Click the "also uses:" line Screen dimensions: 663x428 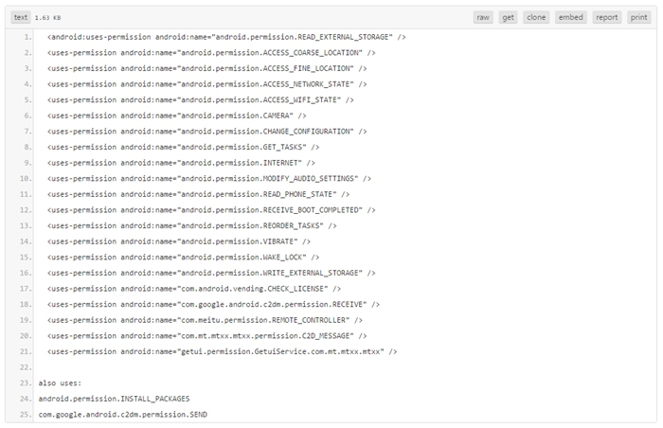click(x=60, y=383)
